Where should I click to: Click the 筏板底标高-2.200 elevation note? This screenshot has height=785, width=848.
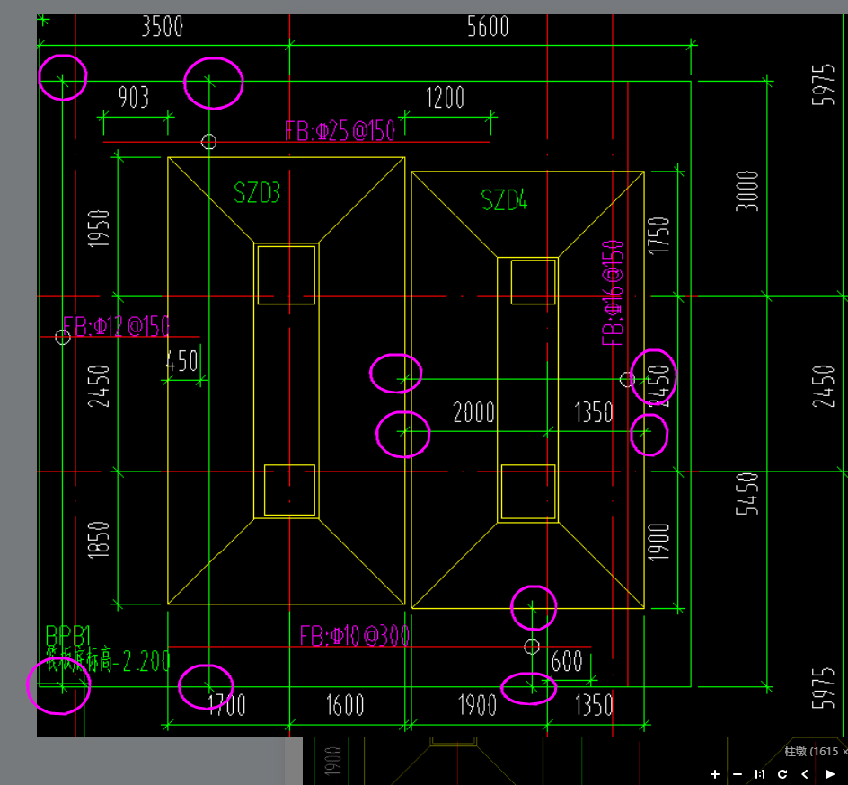pyautogui.click(x=108, y=660)
